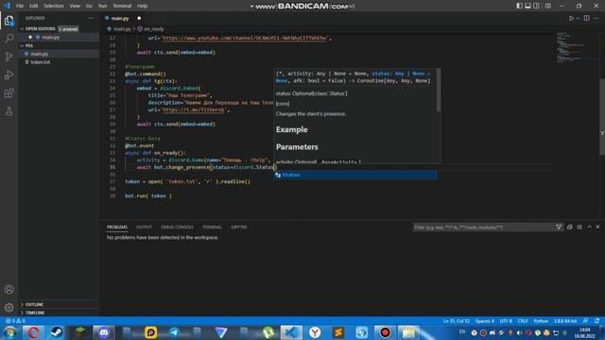Screen dimensions: 605x340
Task: Click the code minimap preview
Action: pos(571,47)
